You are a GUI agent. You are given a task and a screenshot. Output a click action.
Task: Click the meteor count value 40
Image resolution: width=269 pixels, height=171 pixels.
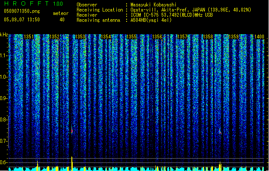tap(62, 20)
